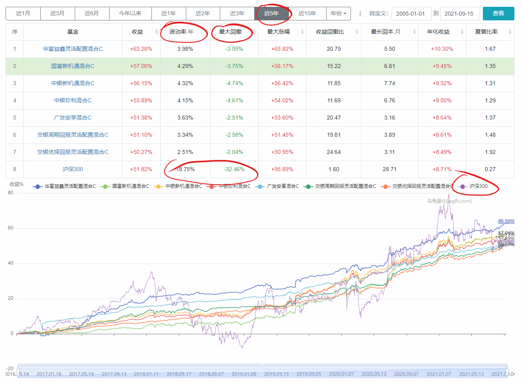
Task: Click return-drawdown ratio 24.64 cell
Action: (334, 152)
